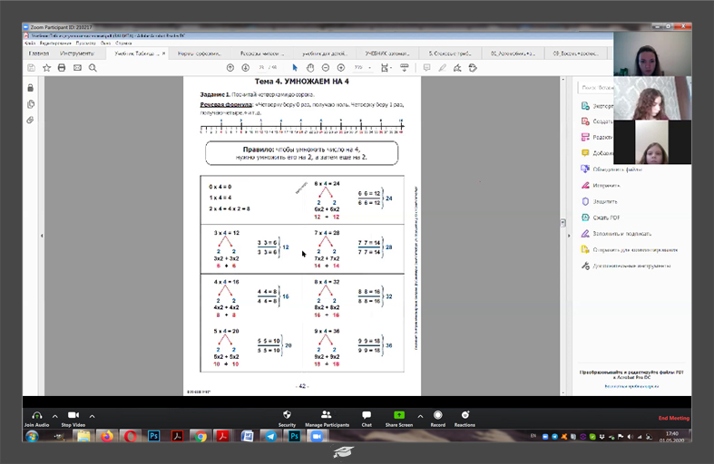
Task: Go to the previous page with up arrow
Action: coord(230,68)
